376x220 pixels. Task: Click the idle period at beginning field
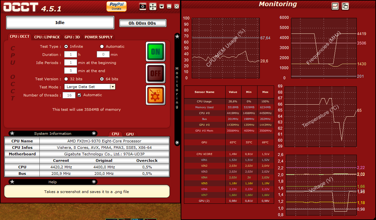(71, 62)
